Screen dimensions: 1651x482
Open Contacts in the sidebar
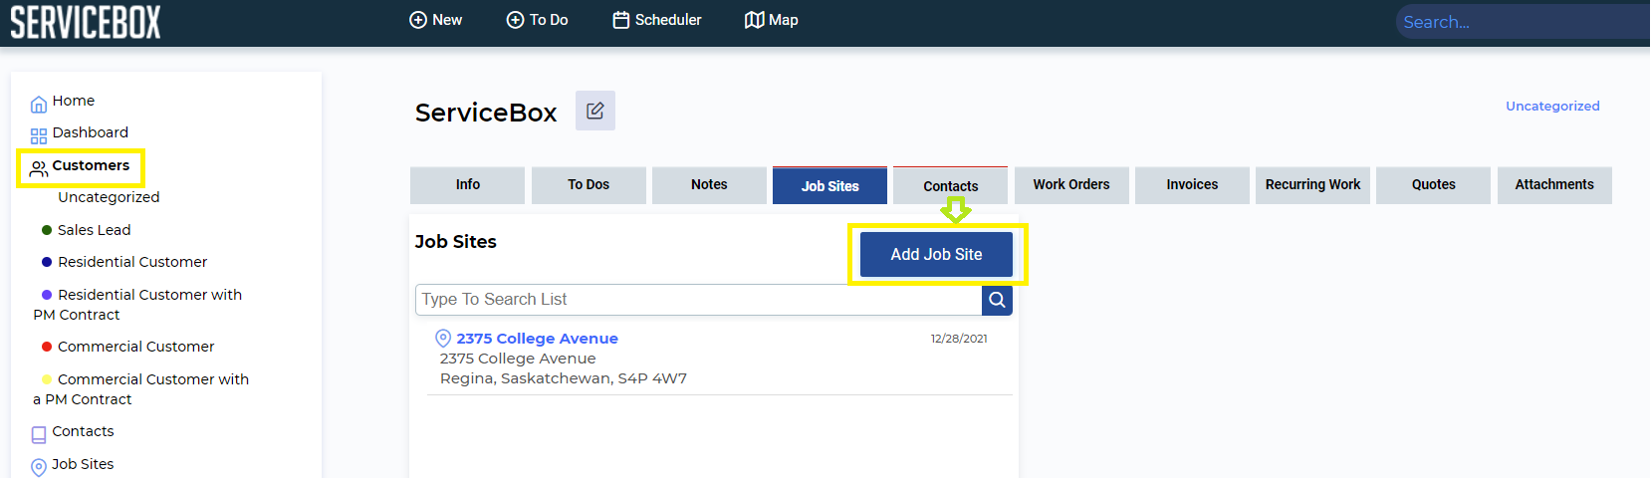(x=83, y=431)
